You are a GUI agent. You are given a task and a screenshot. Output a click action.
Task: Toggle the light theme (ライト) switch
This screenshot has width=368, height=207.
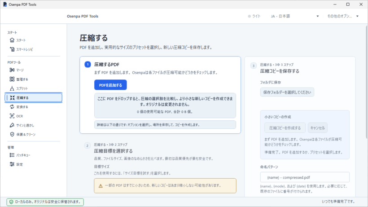254,16
